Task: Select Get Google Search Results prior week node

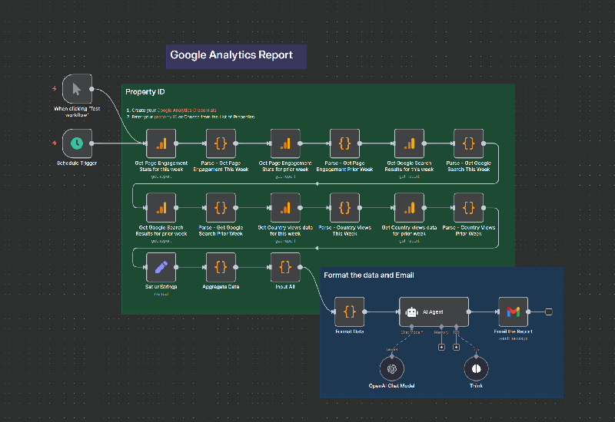Action: (161, 207)
